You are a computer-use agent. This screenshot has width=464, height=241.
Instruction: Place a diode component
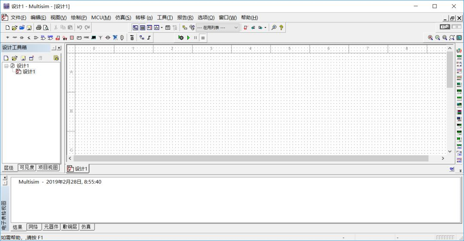(x=22, y=37)
